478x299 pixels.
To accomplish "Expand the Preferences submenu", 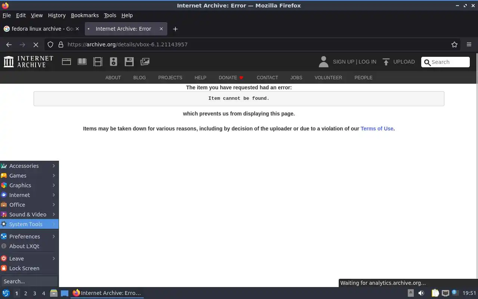I will click(x=30, y=237).
